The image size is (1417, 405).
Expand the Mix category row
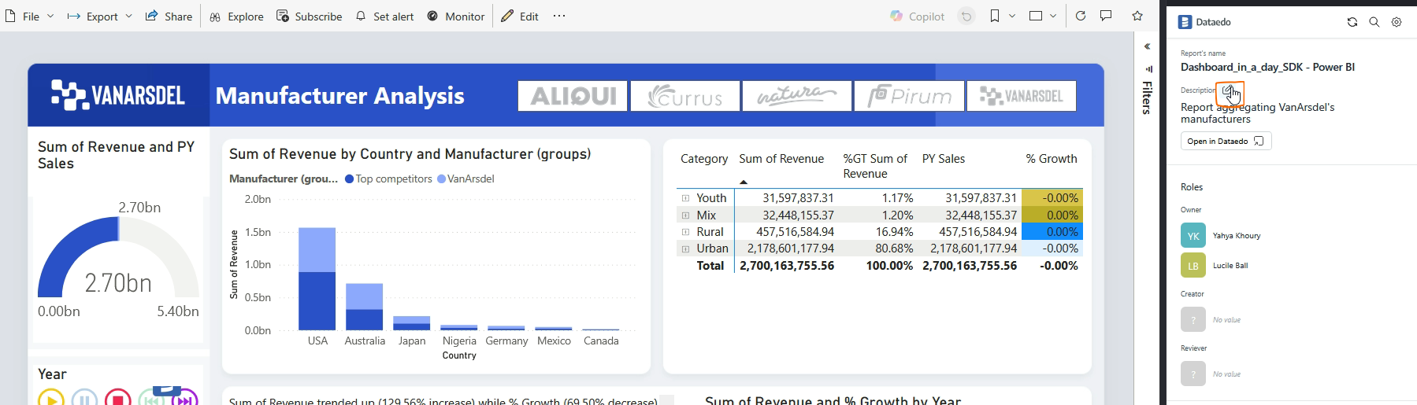pos(685,215)
